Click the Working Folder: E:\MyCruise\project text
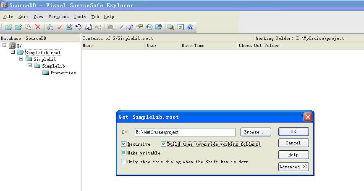 tap(300, 38)
